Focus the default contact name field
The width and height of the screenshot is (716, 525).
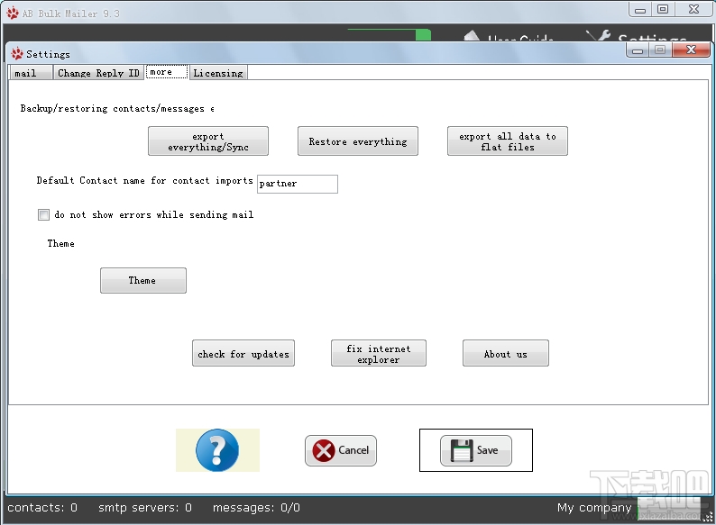click(298, 184)
